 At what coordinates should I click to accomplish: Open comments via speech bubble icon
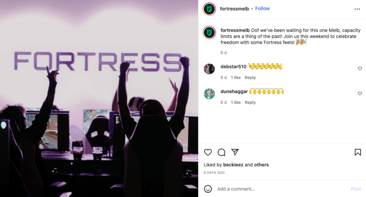point(221,152)
